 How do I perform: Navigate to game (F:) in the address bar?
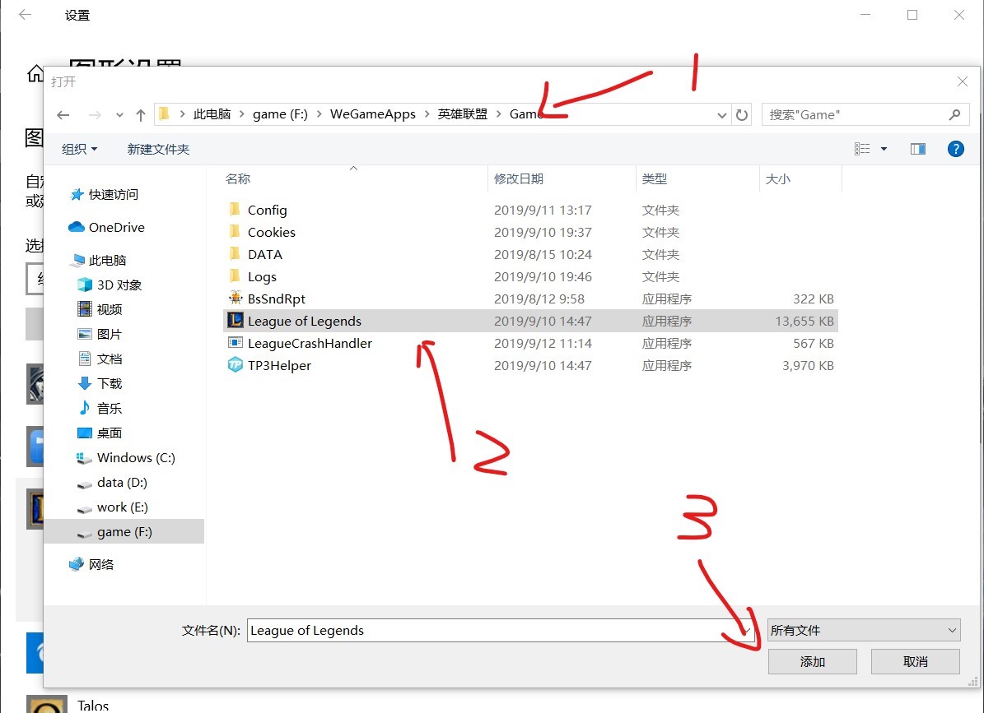pos(281,114)
